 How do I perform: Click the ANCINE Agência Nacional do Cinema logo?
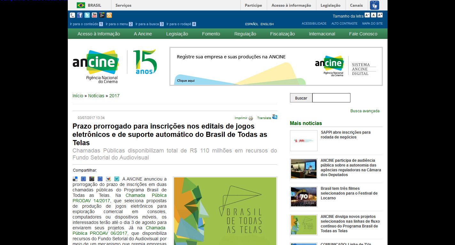click(96, 67)
